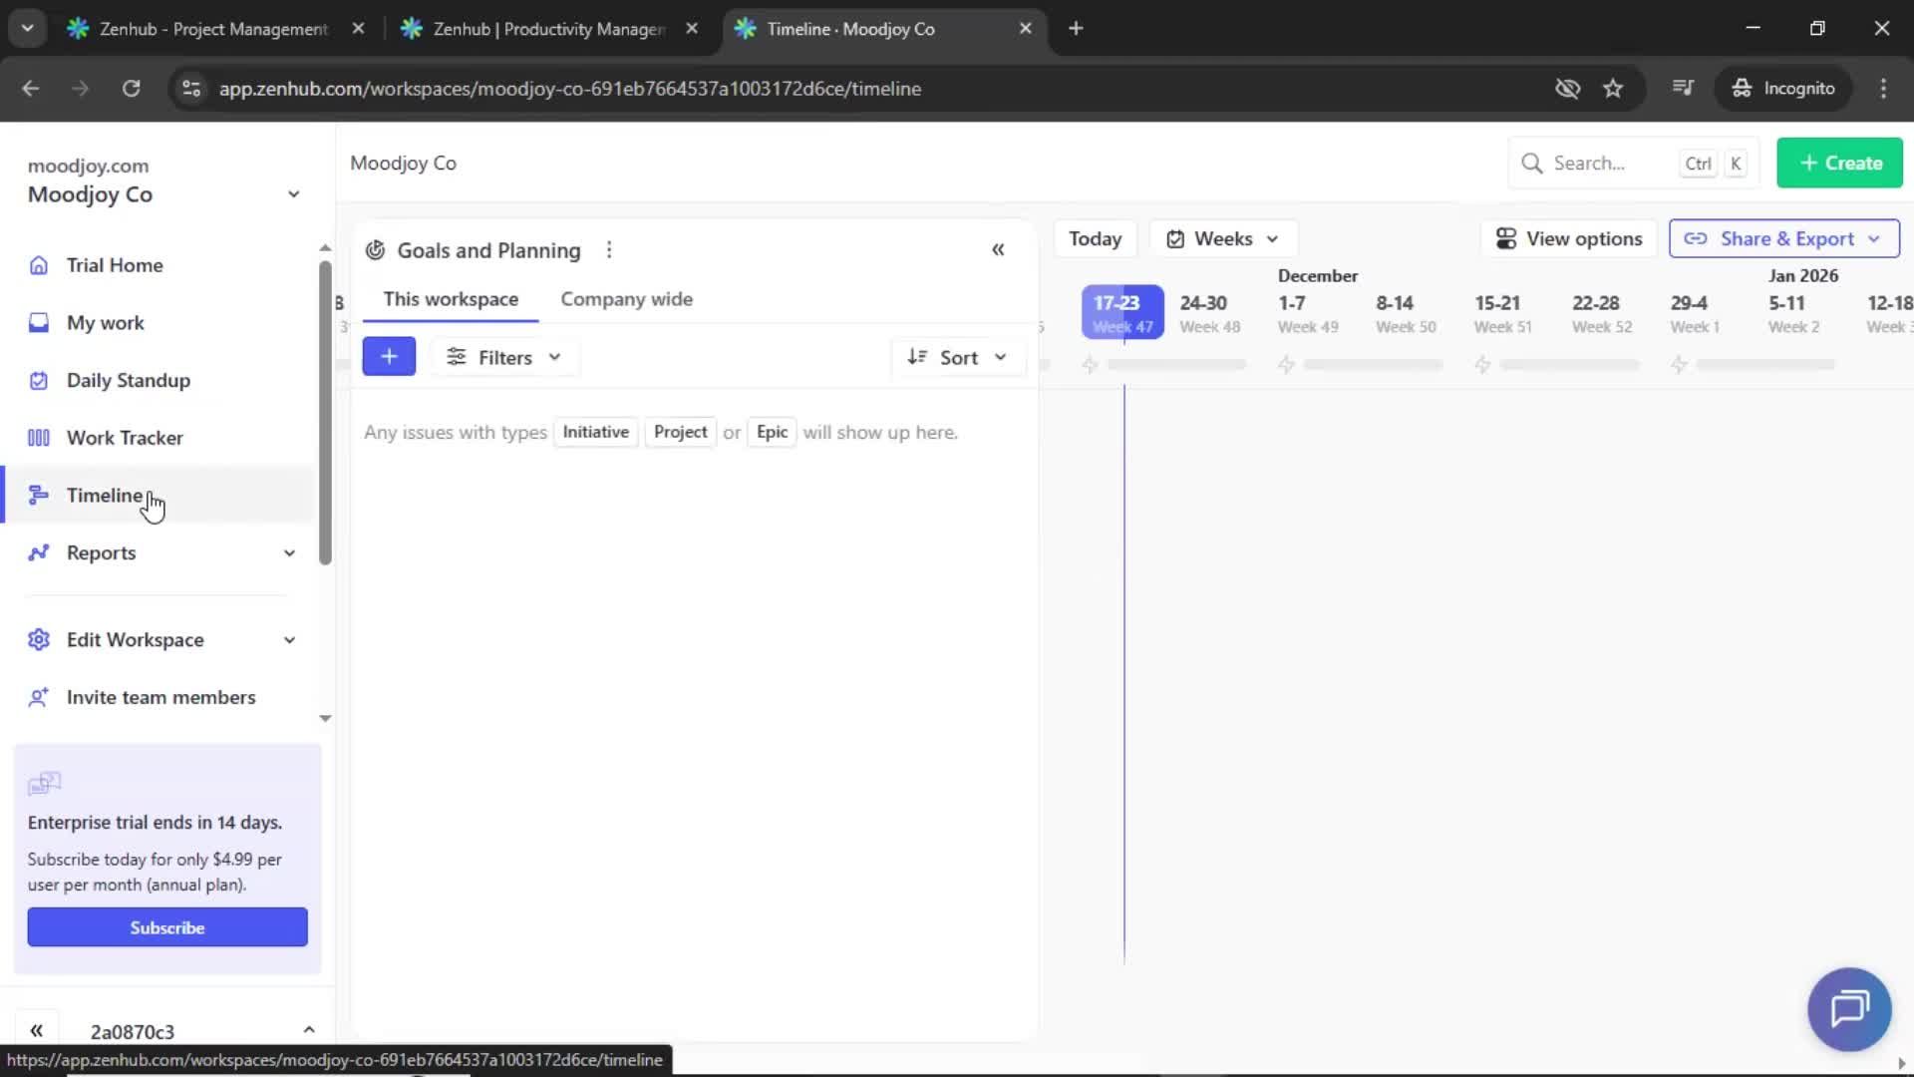Switch to the Zenhub Productivity Management browser tab
The image size is (1914, 1077).
click(x=538, y=29)
